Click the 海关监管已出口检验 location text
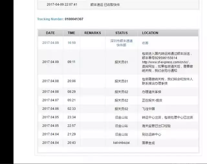This screenshot has width=207, height=164. 156,126
